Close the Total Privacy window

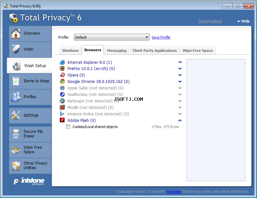point(249,6)
